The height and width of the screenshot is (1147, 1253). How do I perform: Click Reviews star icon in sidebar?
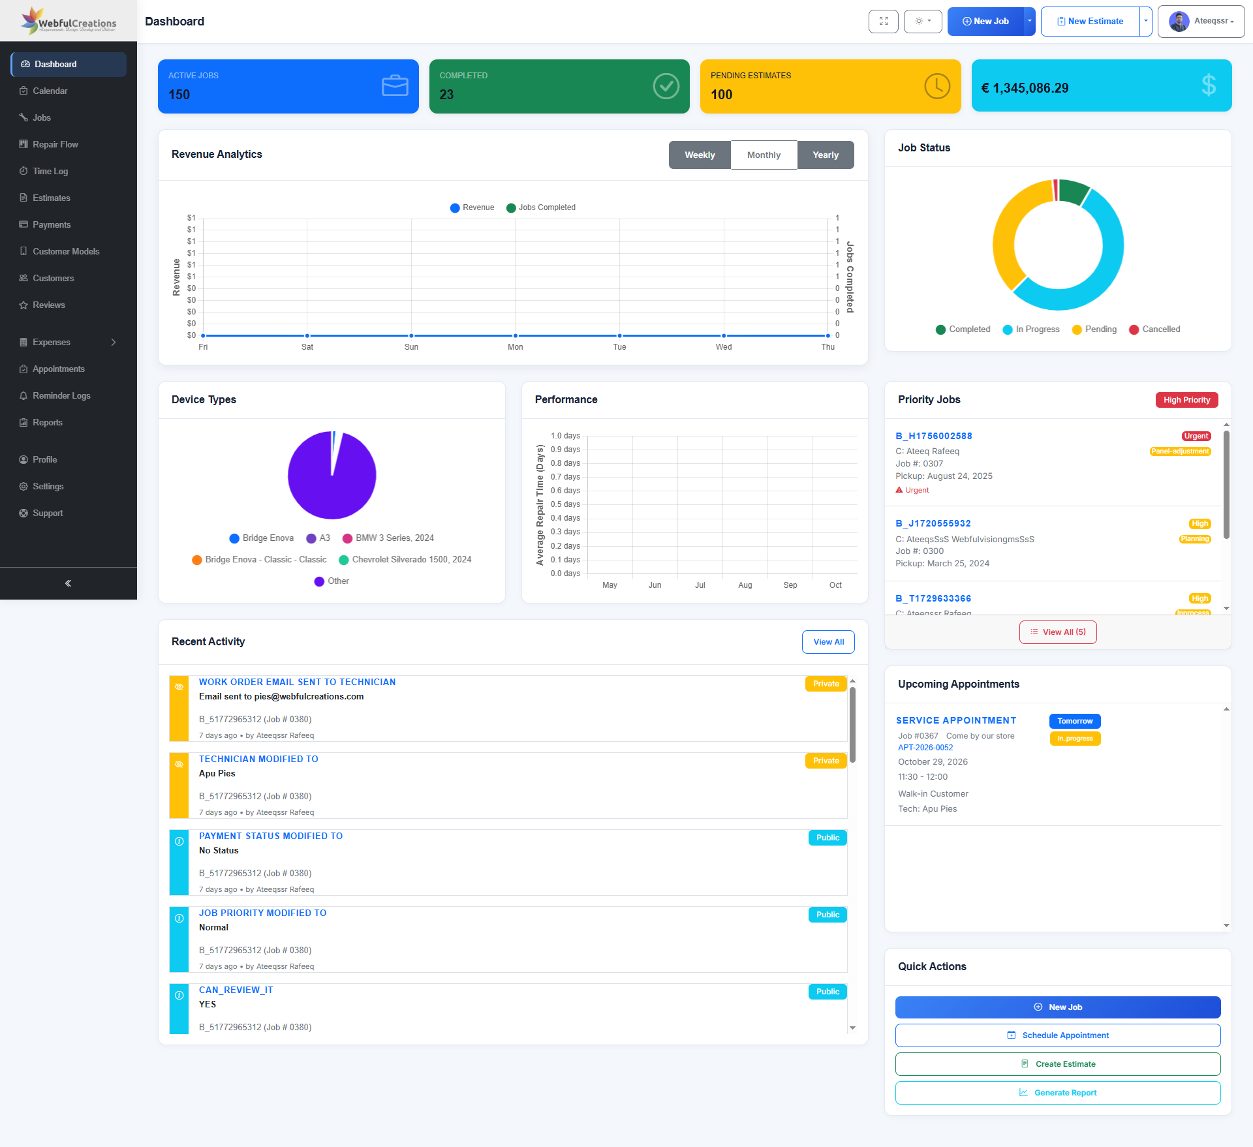(23, 305)
